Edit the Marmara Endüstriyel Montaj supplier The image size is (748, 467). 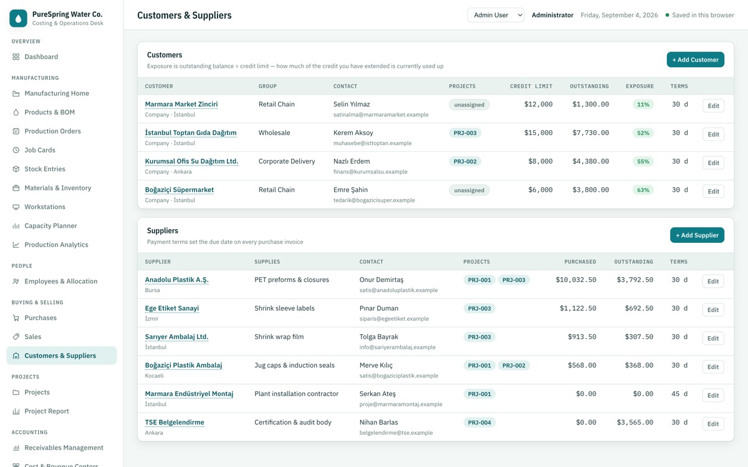[x=713, y=395]
